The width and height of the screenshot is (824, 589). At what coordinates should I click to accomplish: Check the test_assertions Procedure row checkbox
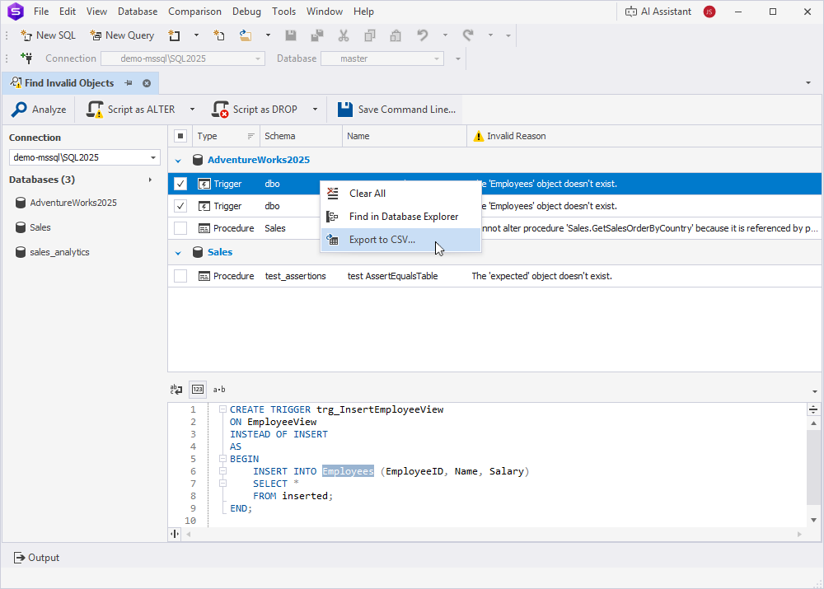click(x=180, y=276)
